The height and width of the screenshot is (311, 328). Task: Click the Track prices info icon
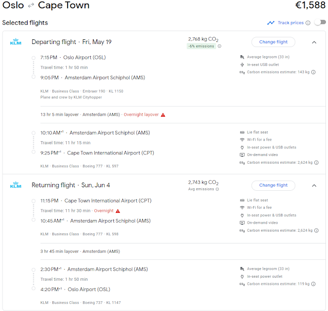click(308, 23)
